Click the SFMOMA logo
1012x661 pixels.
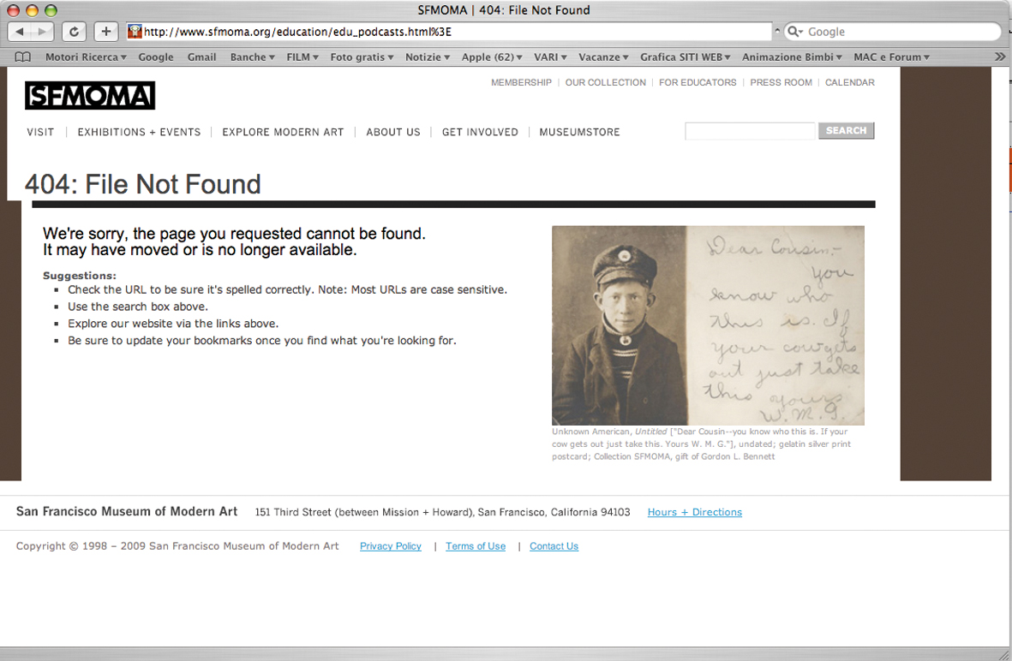[x=90, y=96]
